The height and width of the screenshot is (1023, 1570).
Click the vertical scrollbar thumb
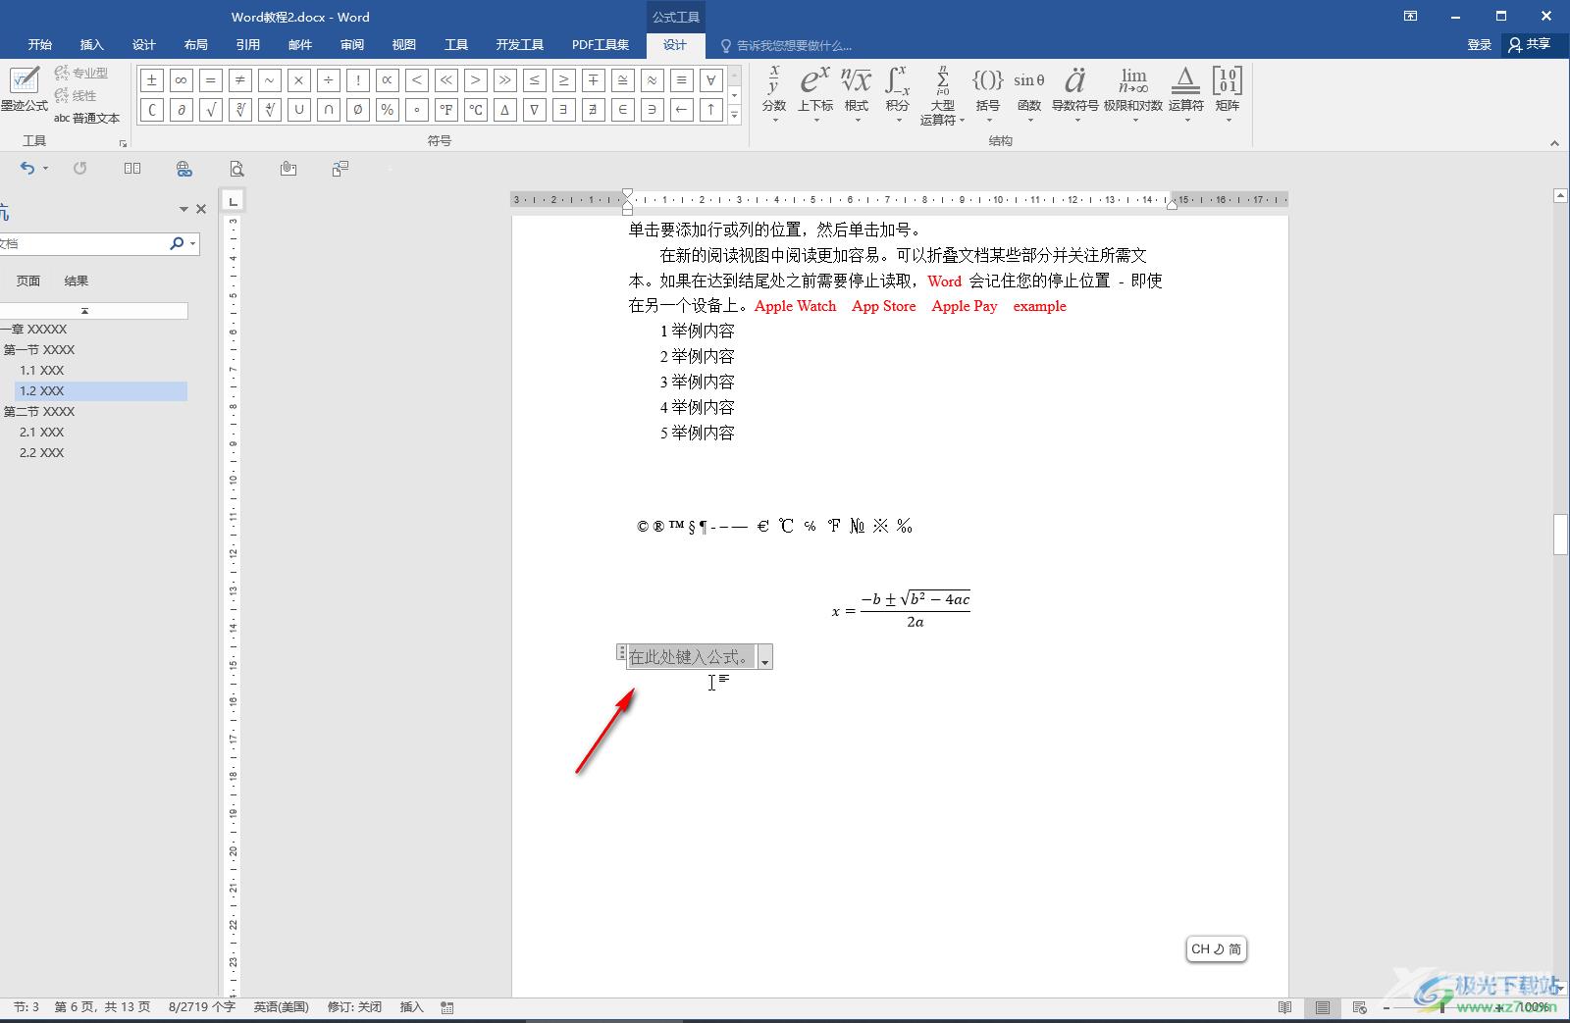(x=1560, y=535)
